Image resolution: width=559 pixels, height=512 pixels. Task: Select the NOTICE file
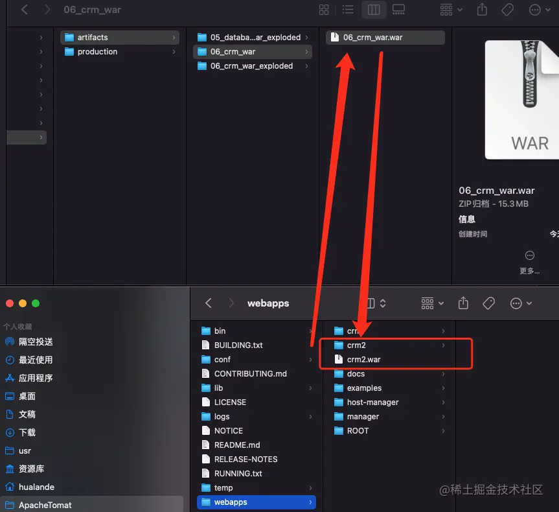point(257,431)
